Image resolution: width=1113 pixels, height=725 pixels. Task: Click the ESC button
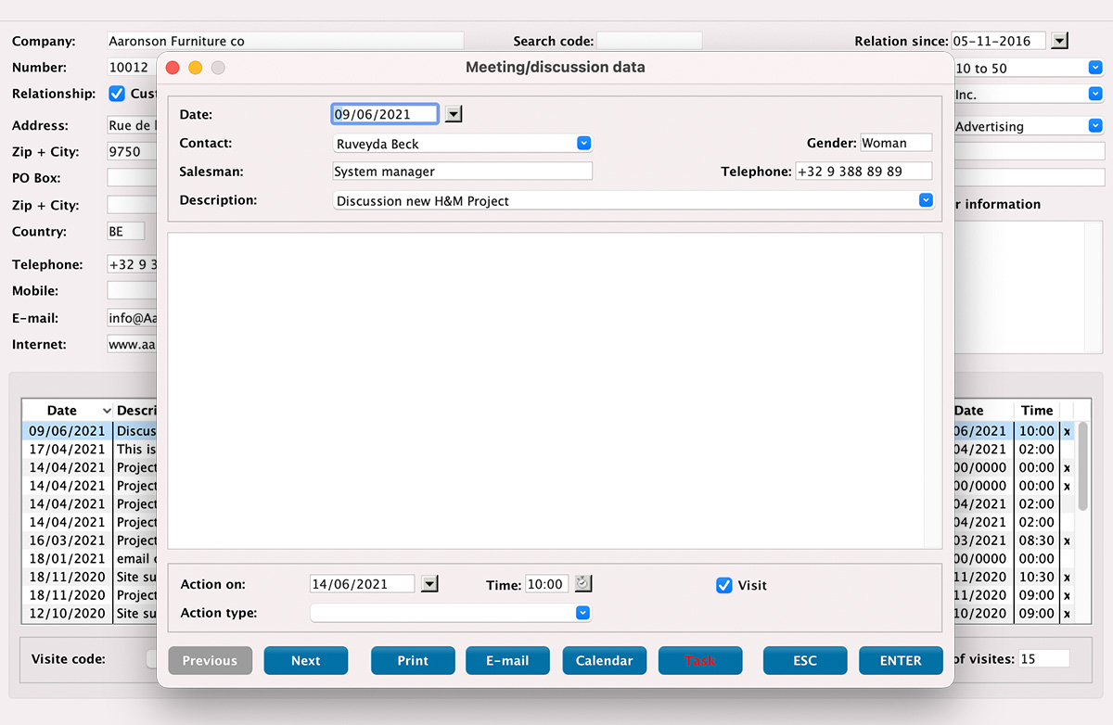[805, 660]
